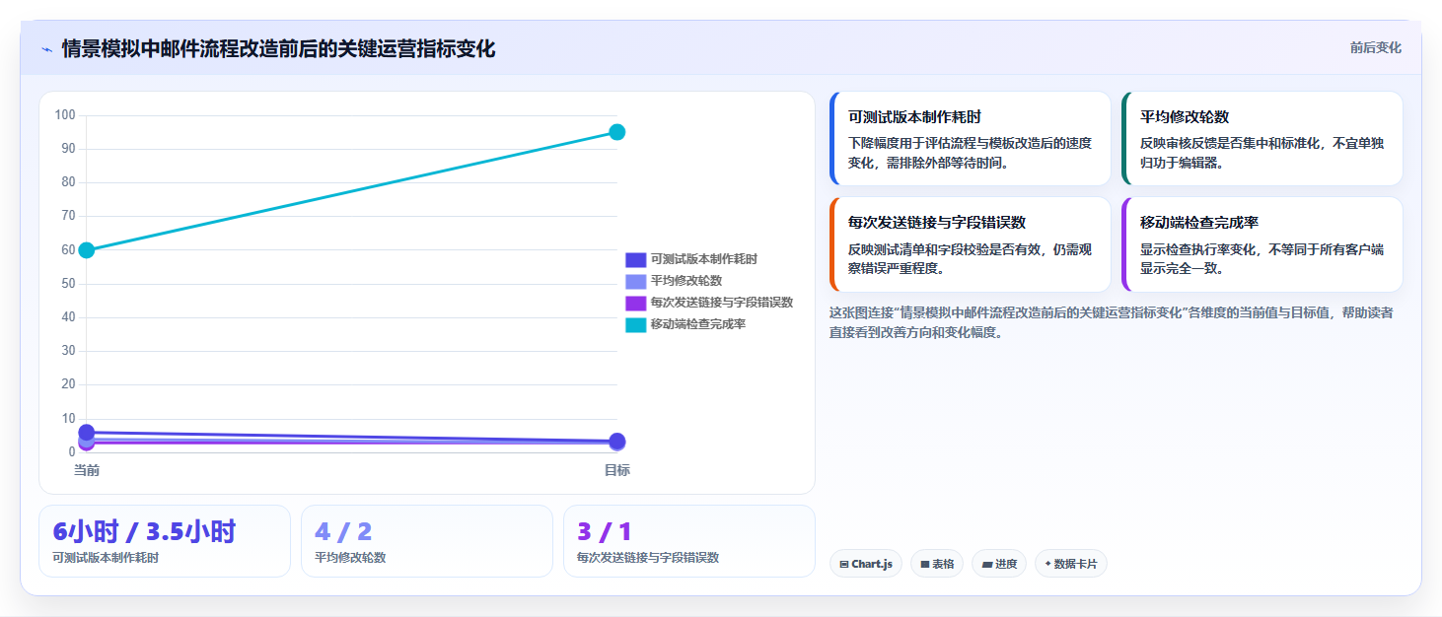
Task: Click the icon in the 进度 chip
Action: click(987, 565)
